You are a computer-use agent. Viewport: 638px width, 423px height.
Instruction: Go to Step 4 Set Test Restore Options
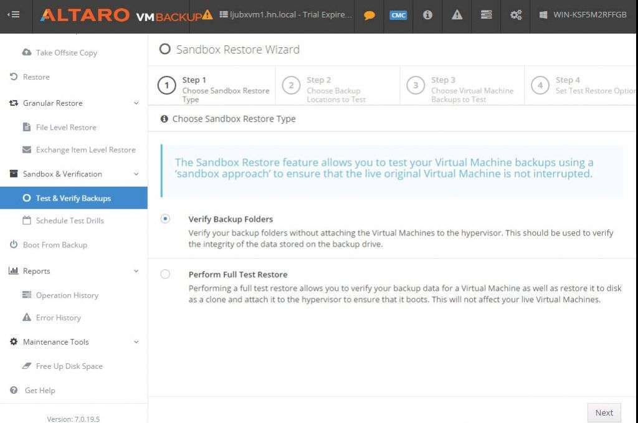click(581, 86)
